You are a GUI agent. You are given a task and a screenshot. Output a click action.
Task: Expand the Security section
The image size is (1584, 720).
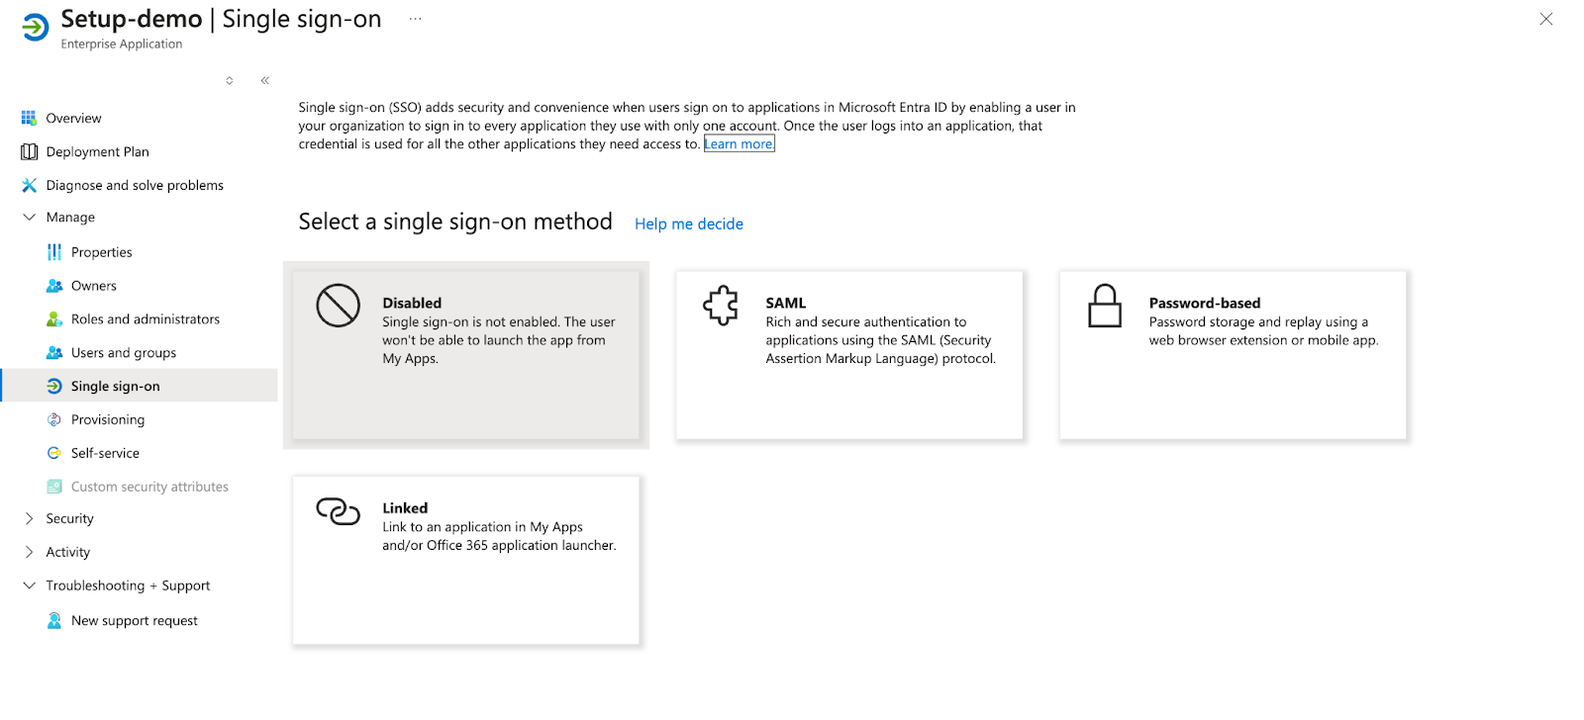tap(28, 518)
